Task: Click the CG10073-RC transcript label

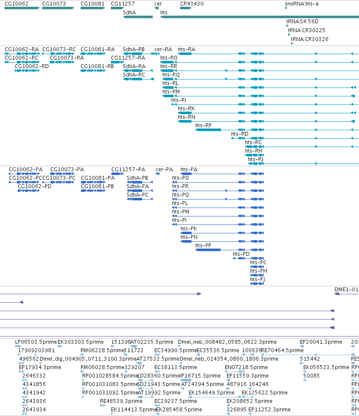Action: pos(59,49)
